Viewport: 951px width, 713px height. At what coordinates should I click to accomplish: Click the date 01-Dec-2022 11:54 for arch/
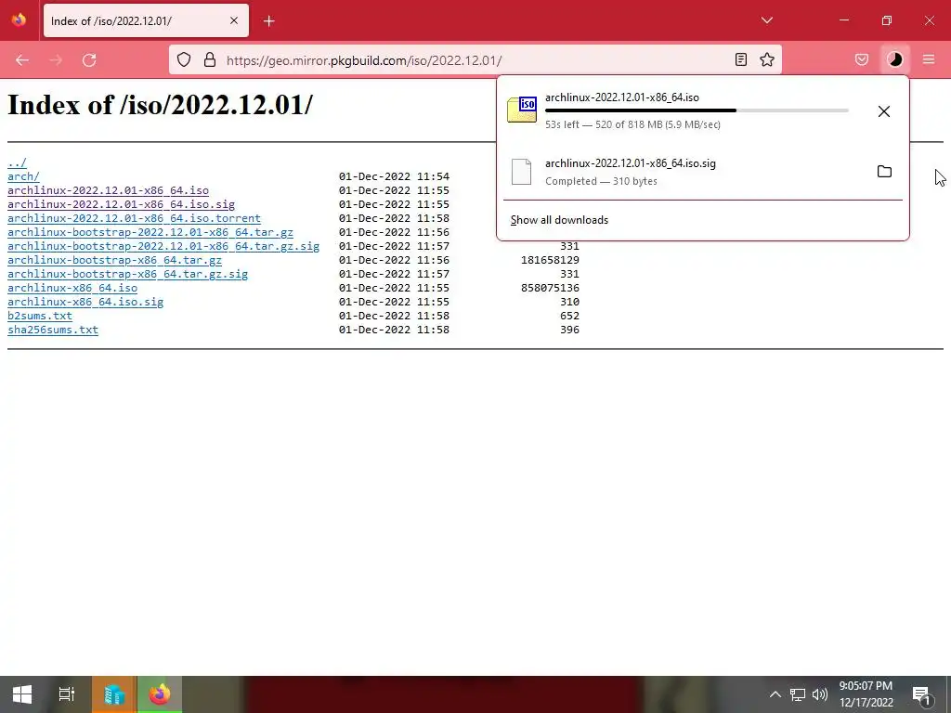click(x=394, y=176)
